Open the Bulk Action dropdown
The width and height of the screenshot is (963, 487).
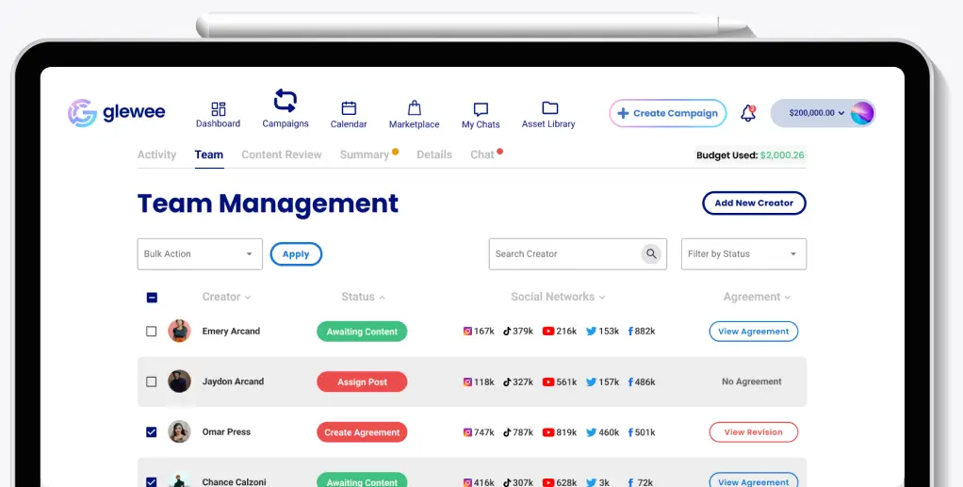[199, 254]
